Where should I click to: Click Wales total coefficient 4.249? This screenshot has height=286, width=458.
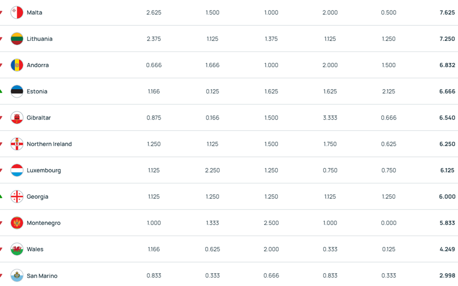point(447,249)
